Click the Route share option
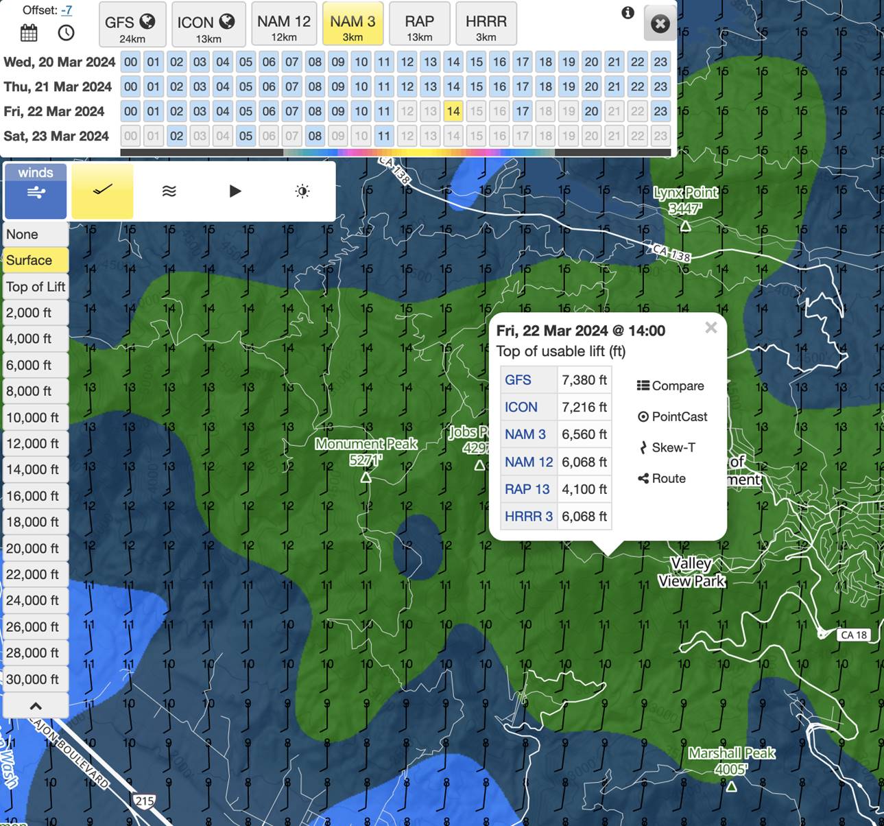884x826 pixels. click(x=662, y=478)
